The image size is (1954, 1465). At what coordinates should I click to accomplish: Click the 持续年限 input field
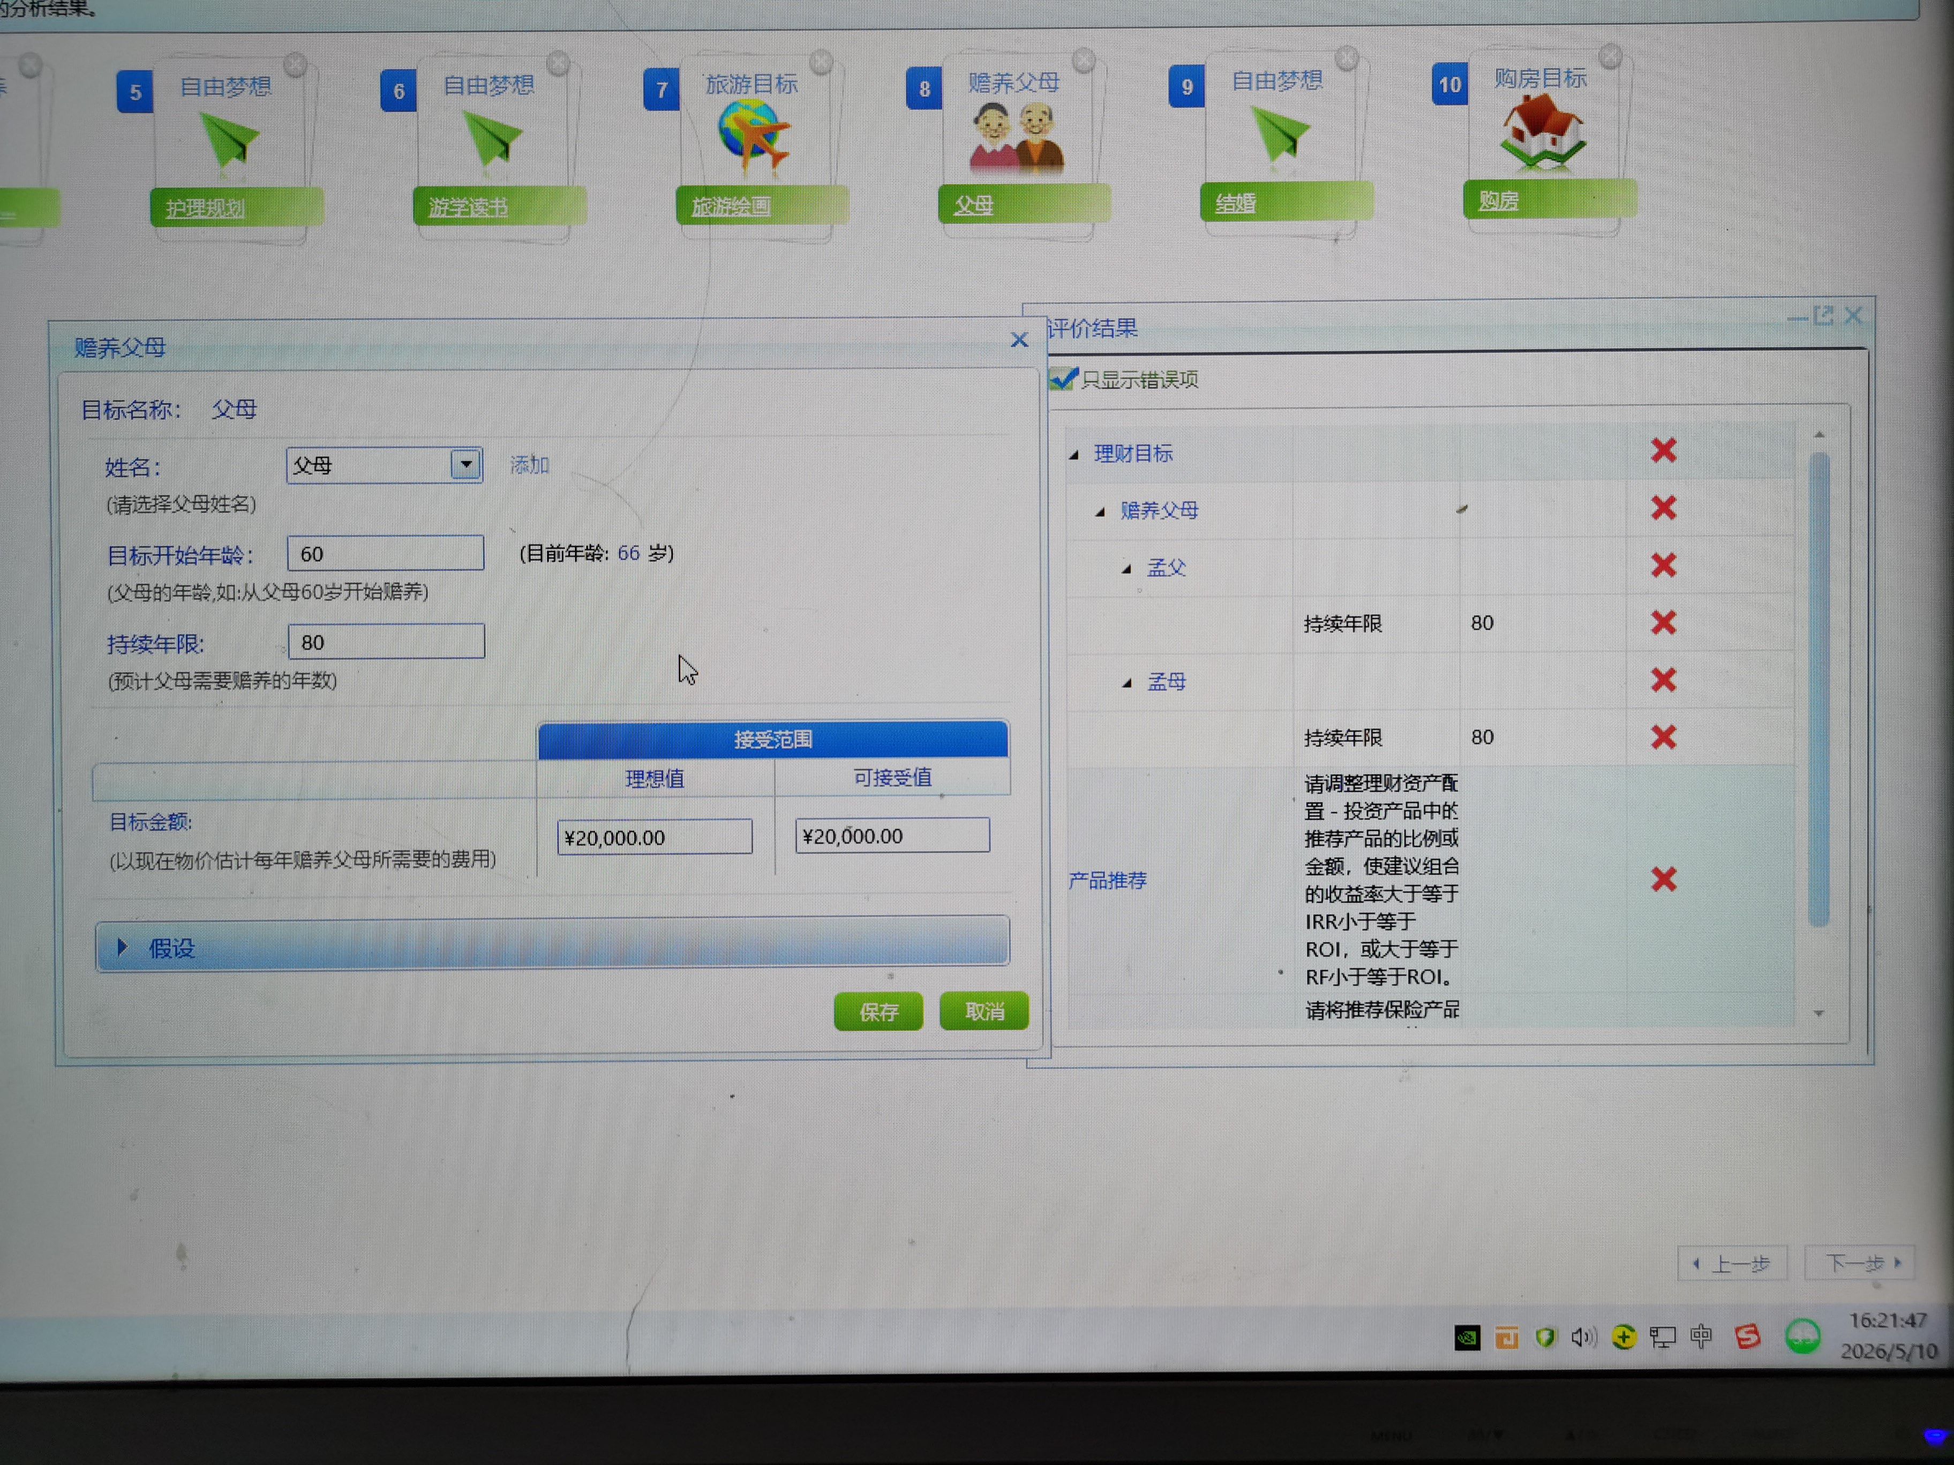click(x=386, y=642)
